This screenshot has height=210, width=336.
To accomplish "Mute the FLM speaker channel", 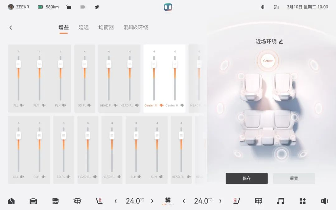I will click(x=44, y=105).
